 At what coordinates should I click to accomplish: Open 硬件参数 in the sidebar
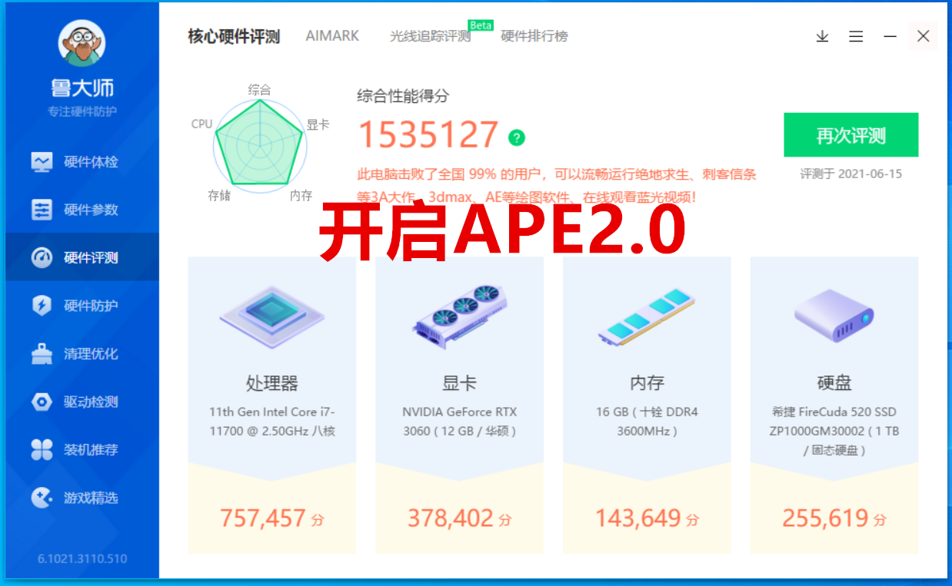pyautogui.click(x=82, y=210)
